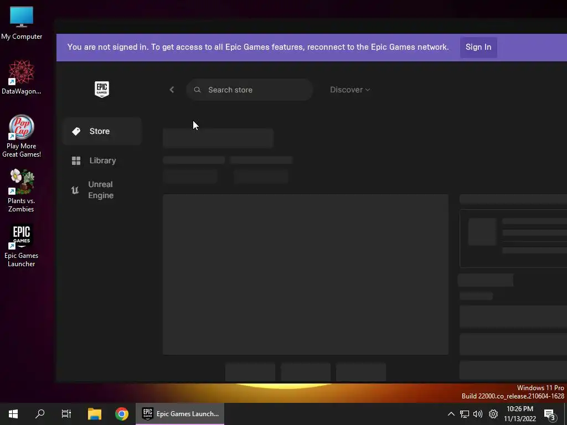Click the Epic Games logo in sidebar
The height and width of the screenshot is (425, 567).
102,89
